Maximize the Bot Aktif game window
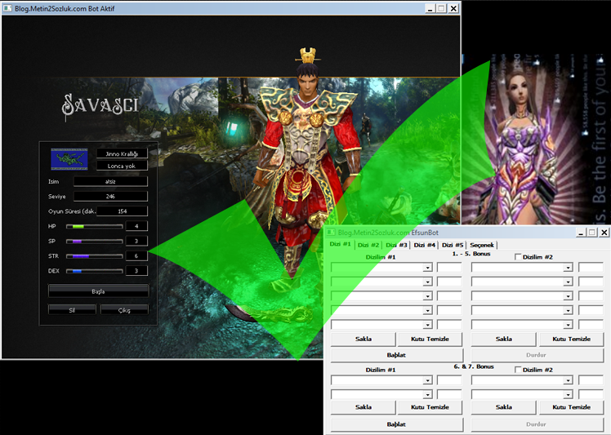Screen dimensions: 611x435 click(x=441, y=8)
